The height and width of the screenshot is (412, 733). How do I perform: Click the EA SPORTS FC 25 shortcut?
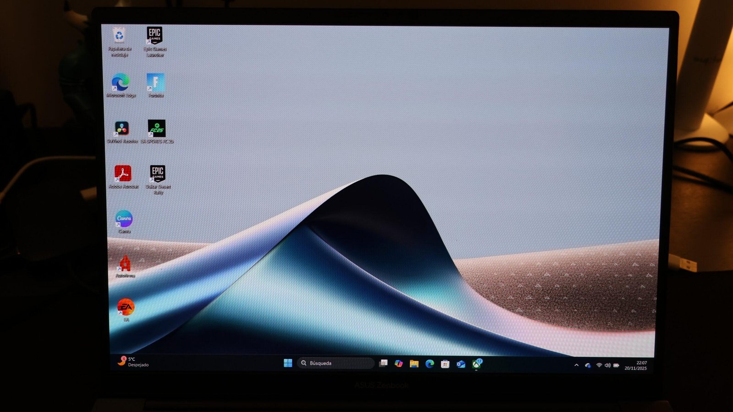[x=157, y=129]
